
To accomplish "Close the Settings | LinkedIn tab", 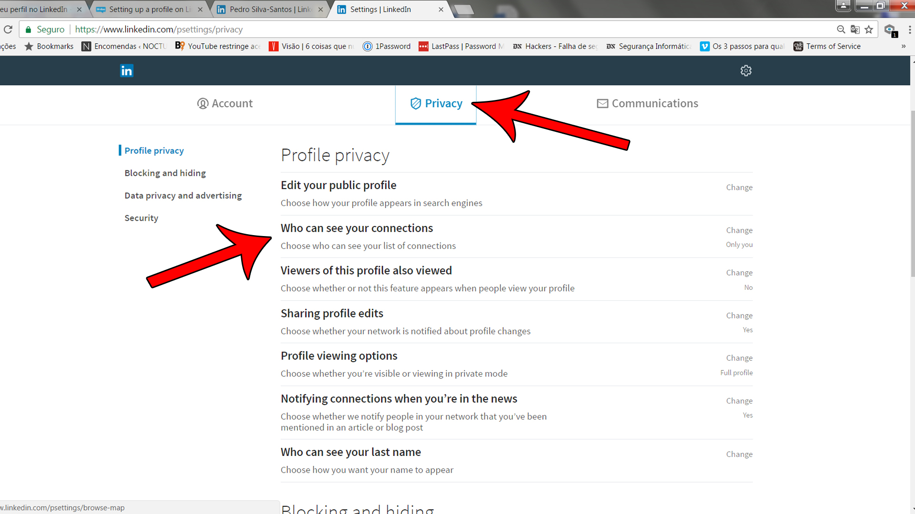I will point(441,10).
